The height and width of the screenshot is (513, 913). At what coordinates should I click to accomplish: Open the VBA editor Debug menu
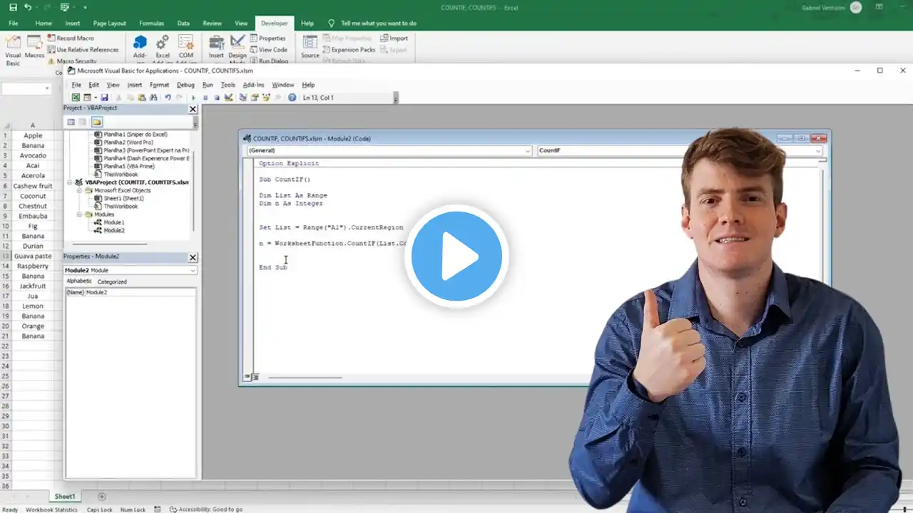(x=185, y=85)
